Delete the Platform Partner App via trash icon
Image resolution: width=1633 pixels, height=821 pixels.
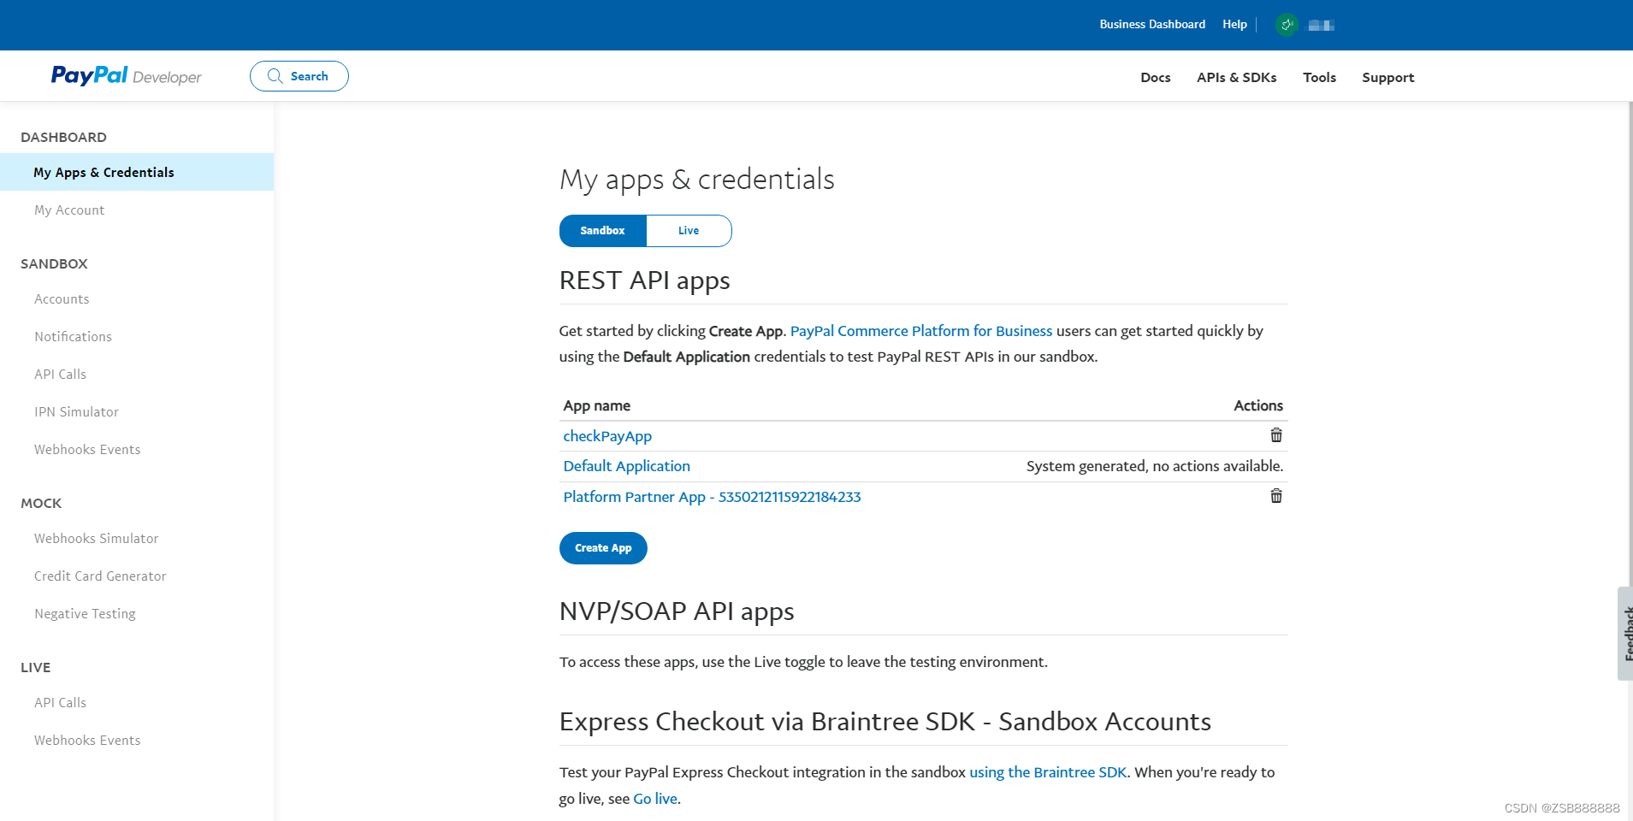[1275, 496]
